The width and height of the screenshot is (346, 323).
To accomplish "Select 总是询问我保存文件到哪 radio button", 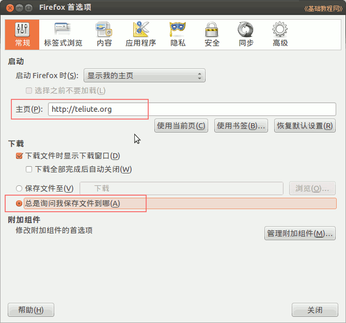I will click(19, 203).
